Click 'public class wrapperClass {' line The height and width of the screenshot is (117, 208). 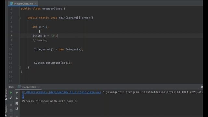click(x=43, y=9)
